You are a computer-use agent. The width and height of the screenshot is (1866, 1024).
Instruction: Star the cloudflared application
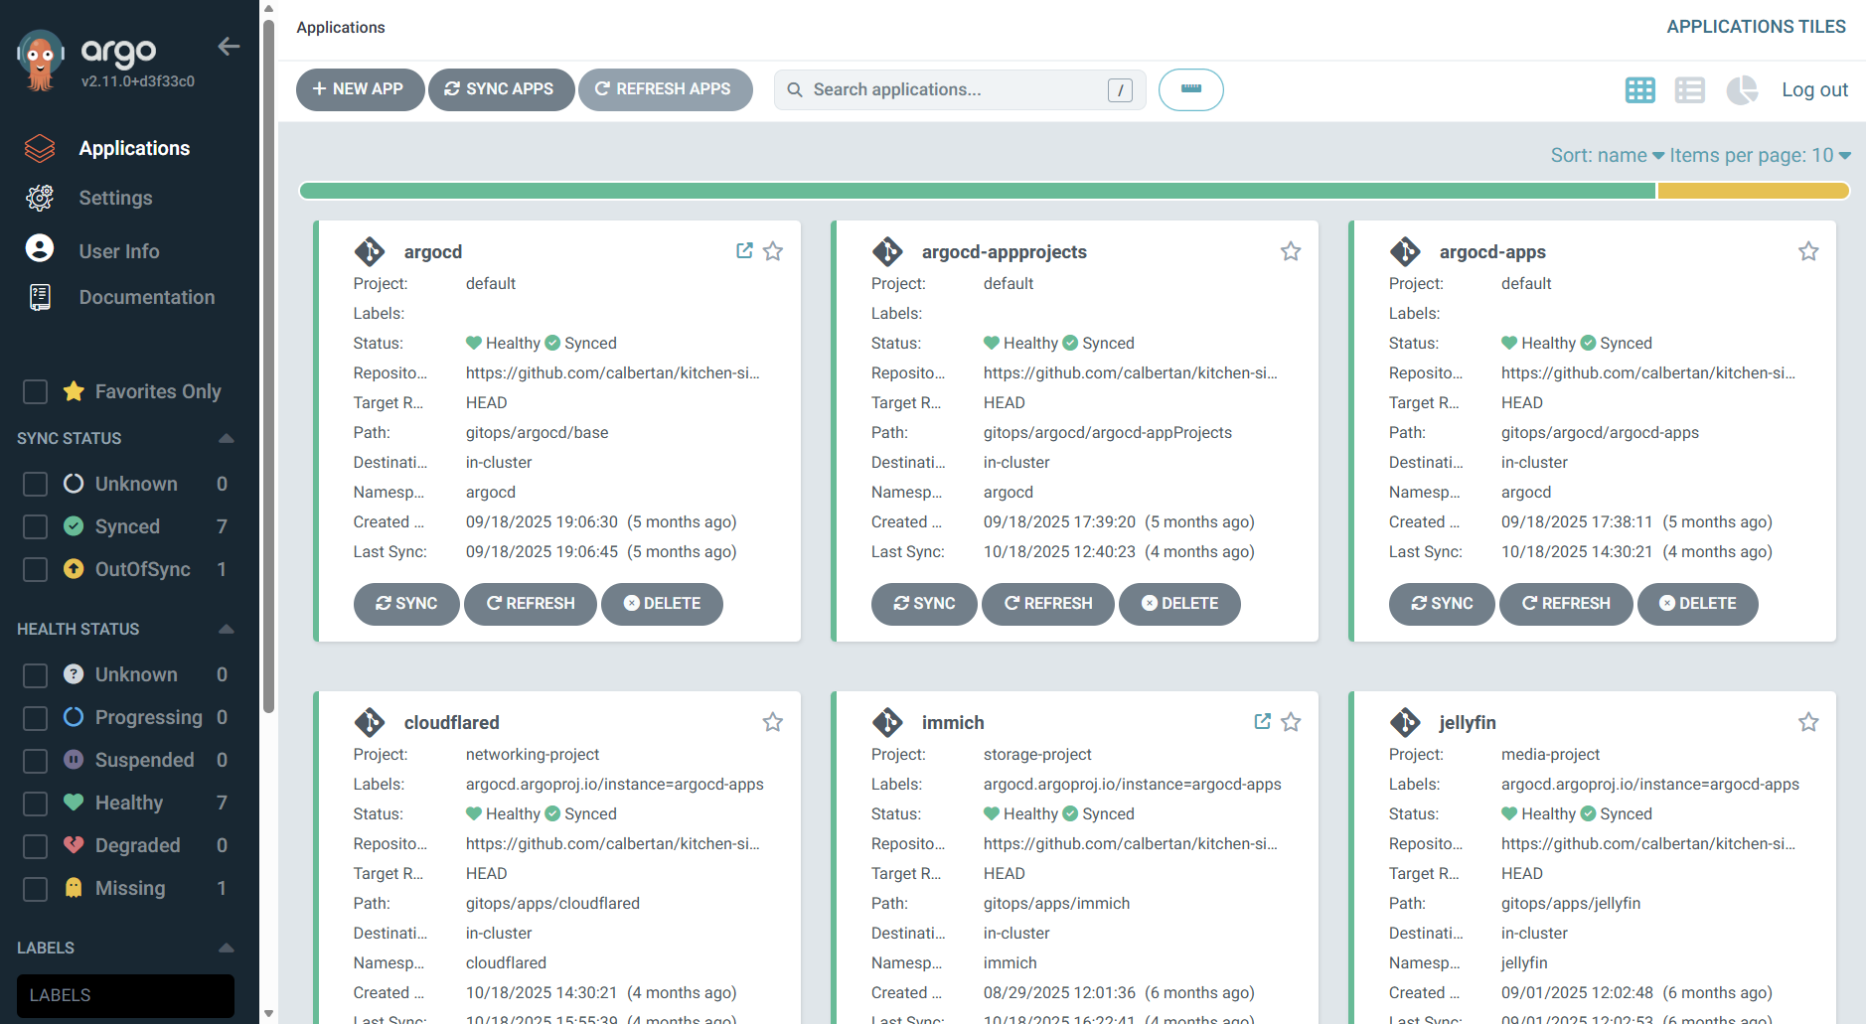pyautogui.click(x=772, y=722)
